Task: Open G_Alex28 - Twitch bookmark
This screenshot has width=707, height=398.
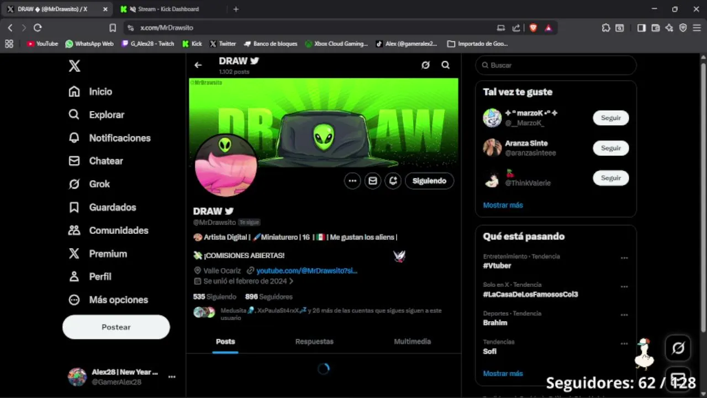Action: click(147, 44)
